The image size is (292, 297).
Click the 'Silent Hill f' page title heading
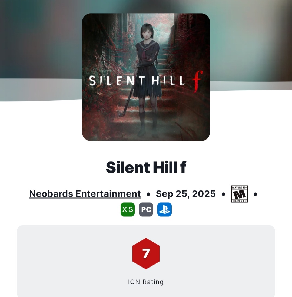pos(146,167)
